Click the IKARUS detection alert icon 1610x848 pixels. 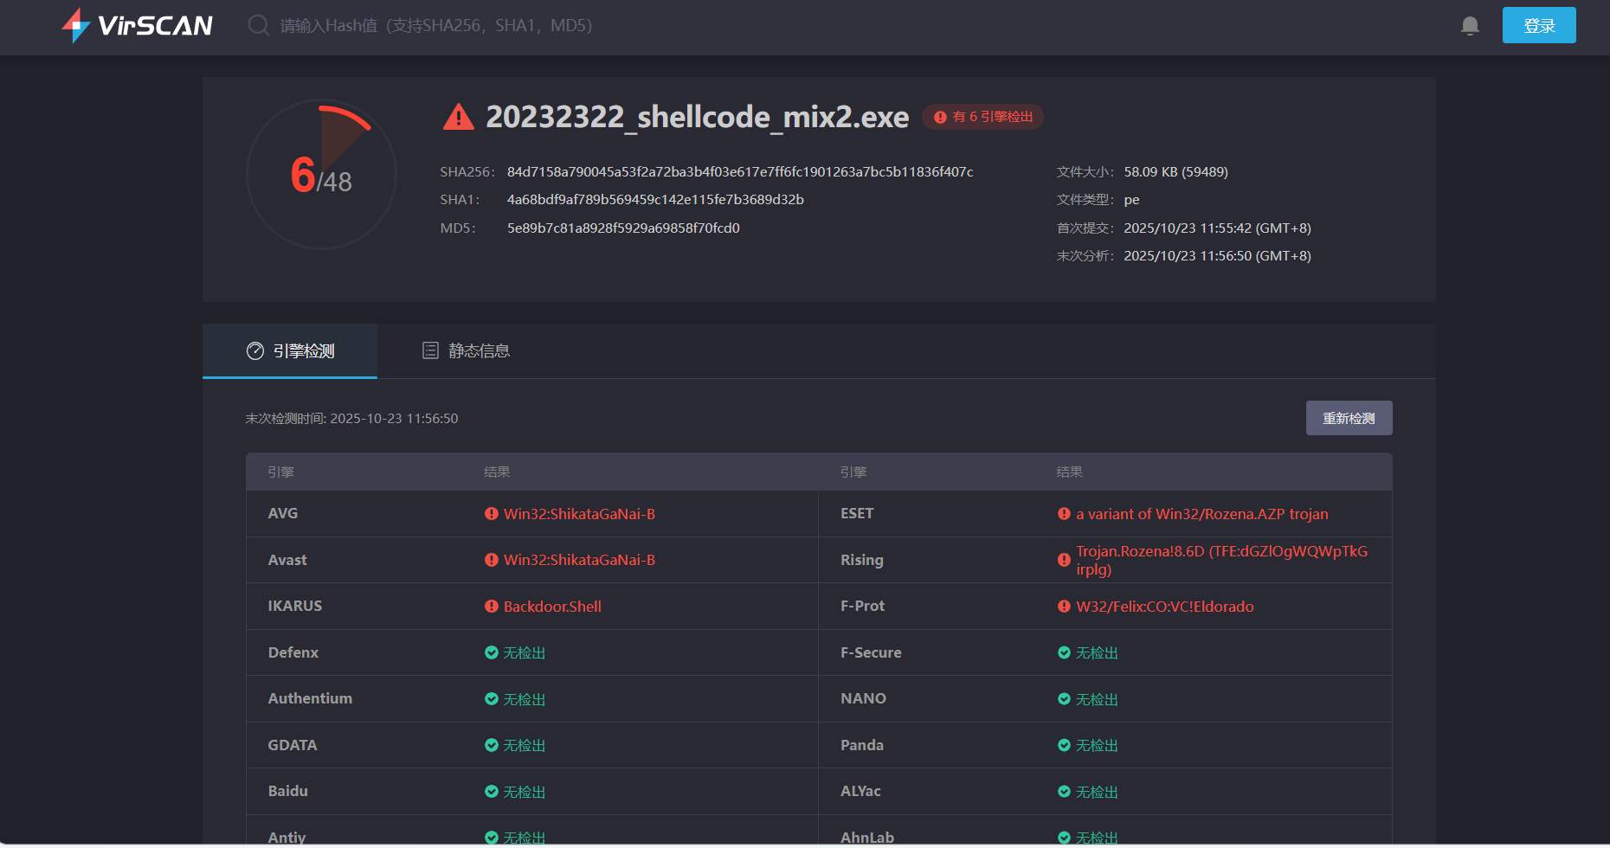click(492, 607)
